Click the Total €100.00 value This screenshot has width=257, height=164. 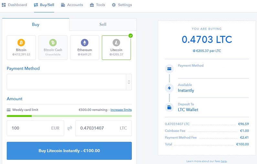pos(242,144)
